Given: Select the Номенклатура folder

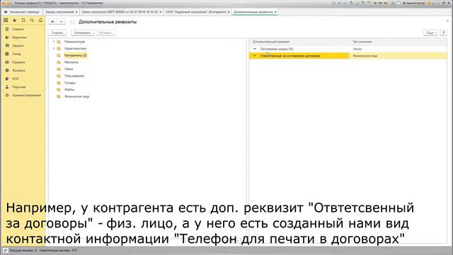Looking at the screenshot, I should [74, 42].
